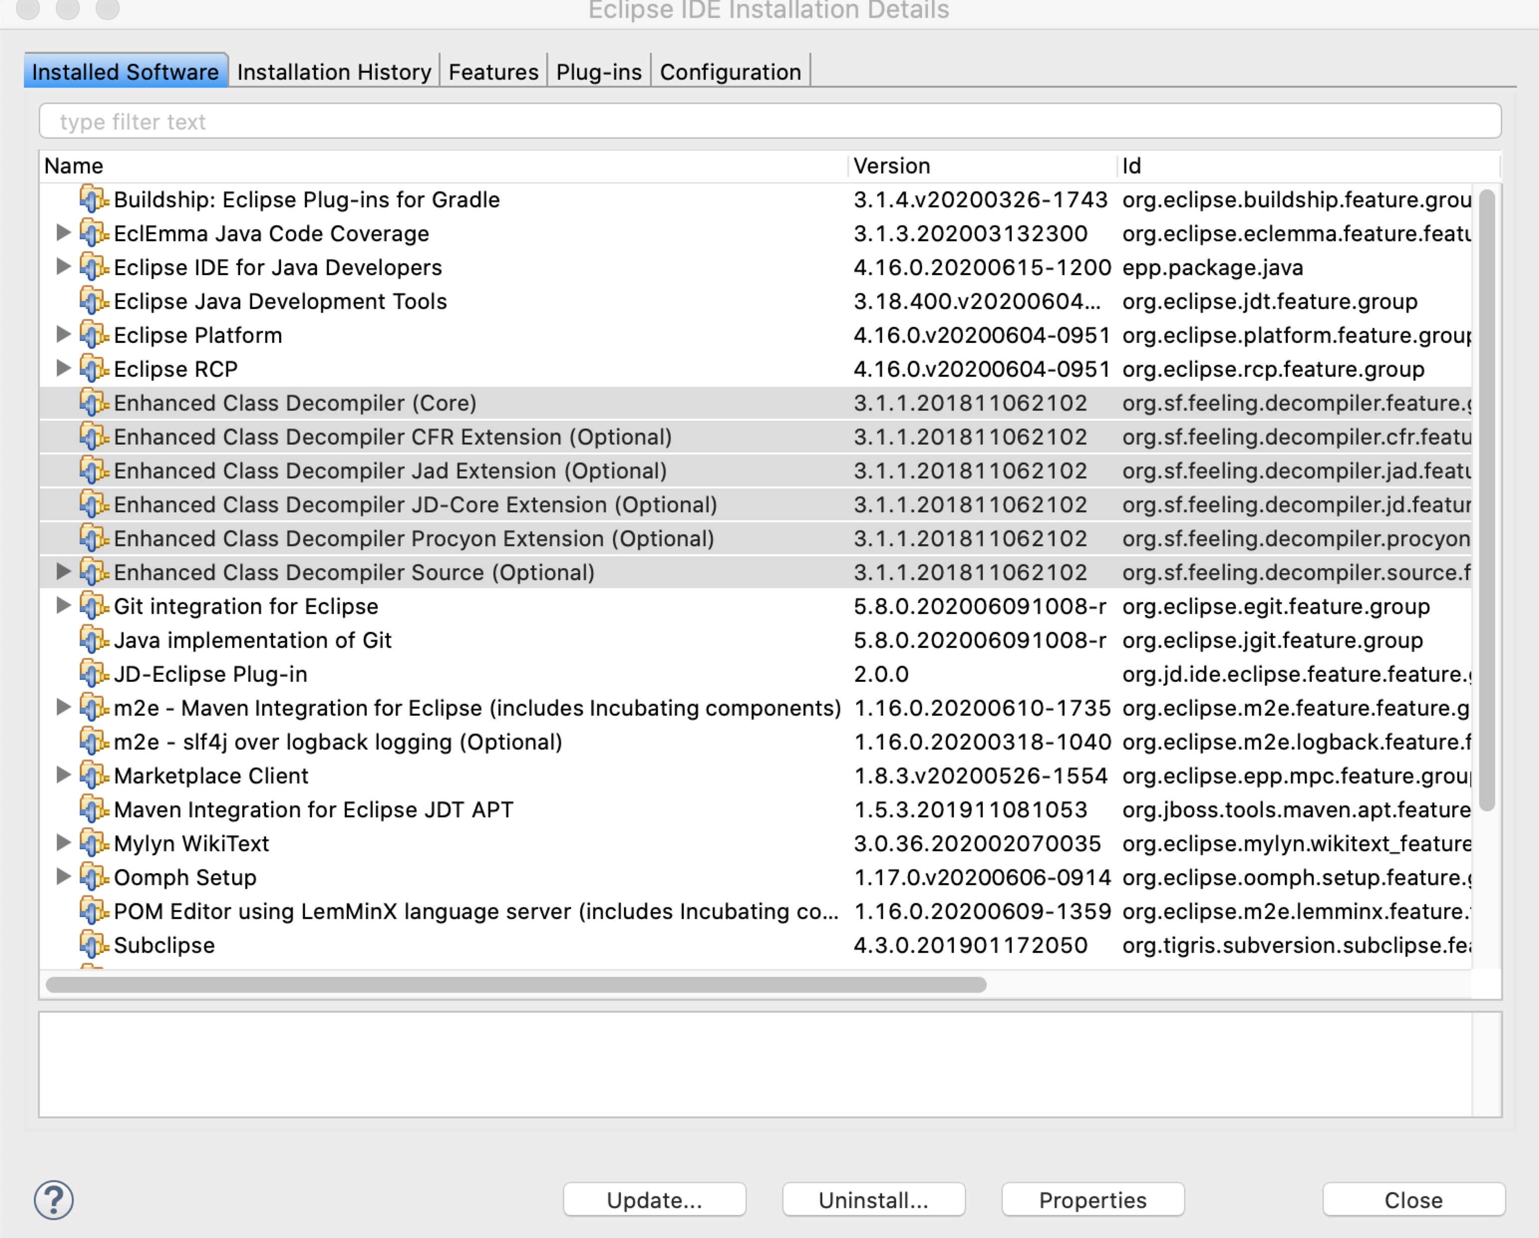The height and width of the screenshot is (1238, 1539).
Task: Expand the m2e Maven Integration node
Action: click(63, 707)
